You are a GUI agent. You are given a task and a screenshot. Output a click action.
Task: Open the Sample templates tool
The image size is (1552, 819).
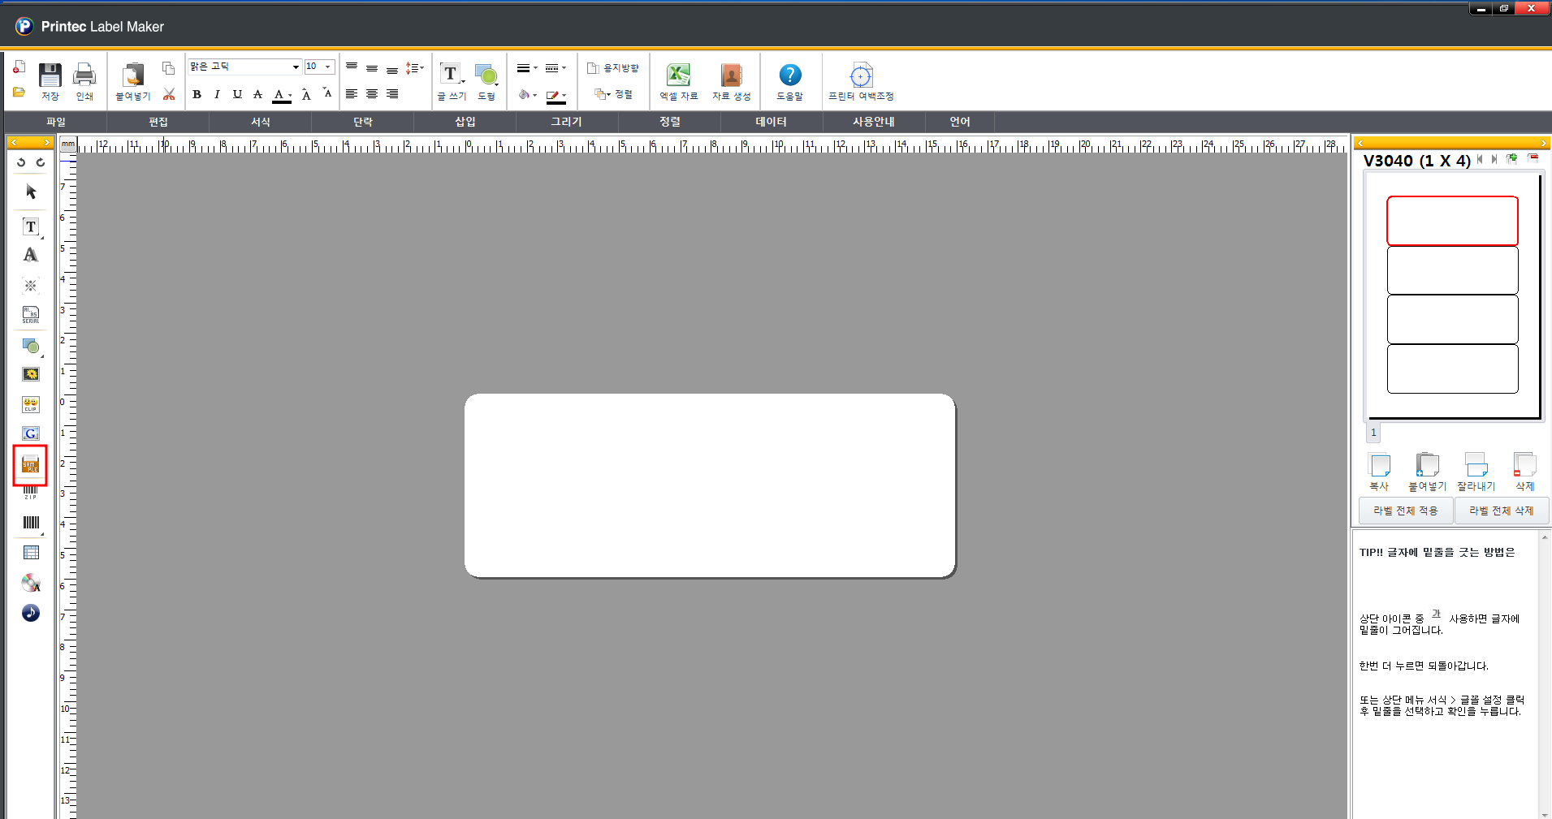coord(30,465)
